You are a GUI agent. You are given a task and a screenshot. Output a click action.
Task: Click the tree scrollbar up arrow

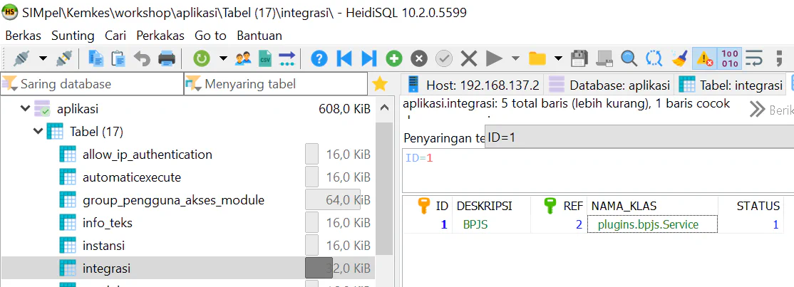(x=384, y=108)
